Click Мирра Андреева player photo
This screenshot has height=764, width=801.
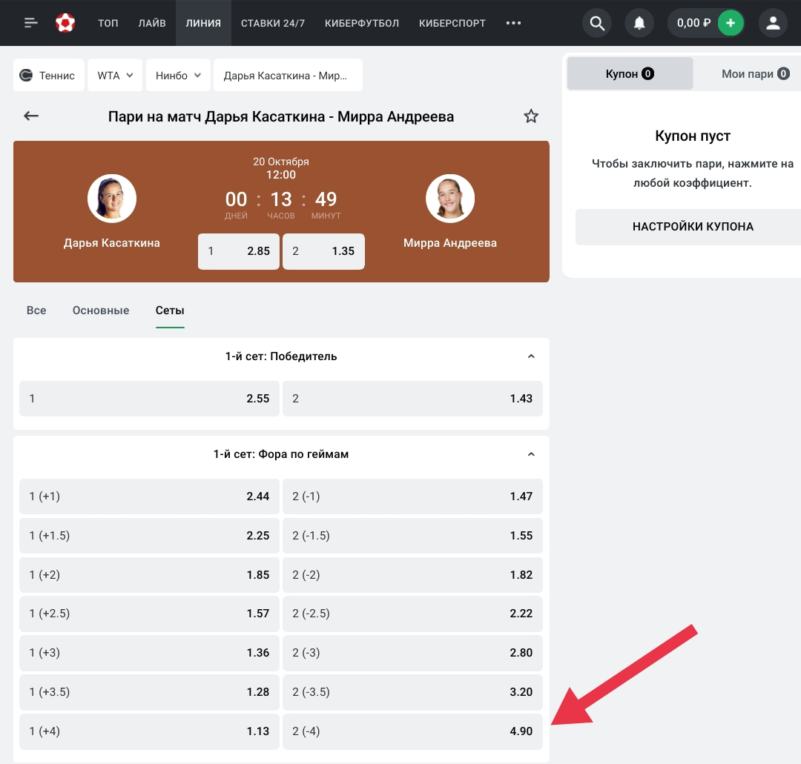pyautogui.click(x=449, y=199)
